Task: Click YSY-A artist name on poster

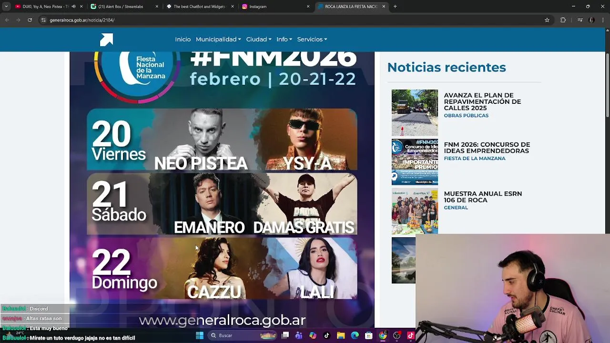Action: click(x=307, y=163)
